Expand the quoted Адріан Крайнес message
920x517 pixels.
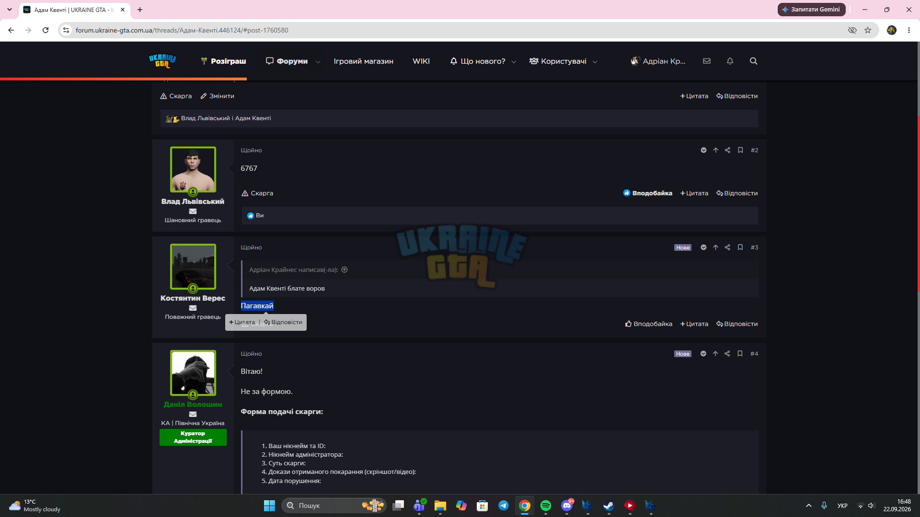(x=345, y=270)
